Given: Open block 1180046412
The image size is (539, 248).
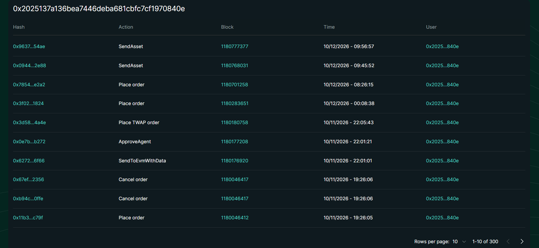Looking at the screenshot, I should (x=234, y=218).
